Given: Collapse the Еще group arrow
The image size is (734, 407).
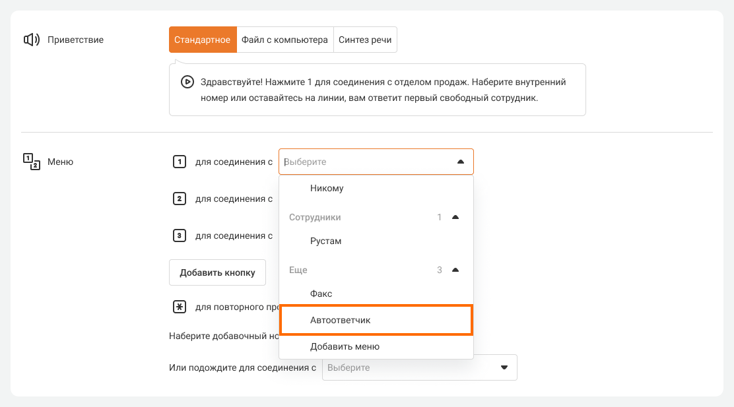Looking at the screenshot, I should [455, 270].
